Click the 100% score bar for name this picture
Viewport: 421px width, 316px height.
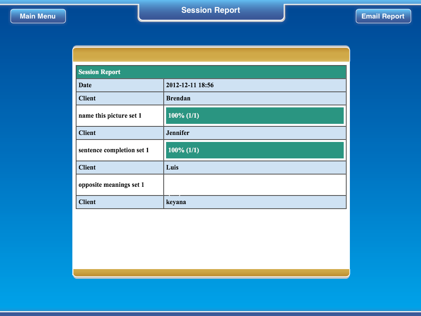tap(254, 116)
